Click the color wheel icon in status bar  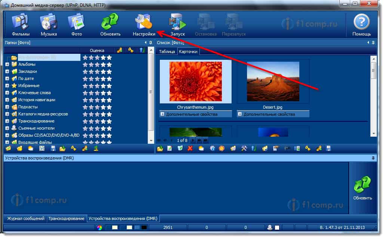(100, 227)
